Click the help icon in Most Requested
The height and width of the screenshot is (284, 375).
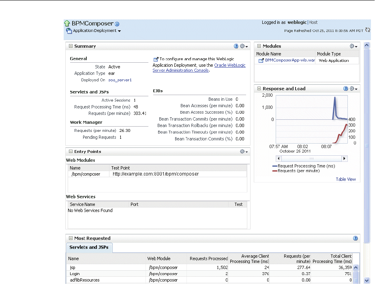point(356,239)
